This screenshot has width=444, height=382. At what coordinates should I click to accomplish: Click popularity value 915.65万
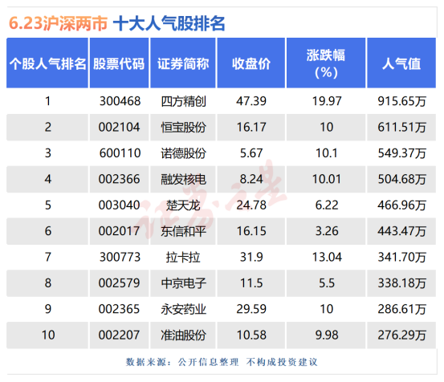click(401, 101)
